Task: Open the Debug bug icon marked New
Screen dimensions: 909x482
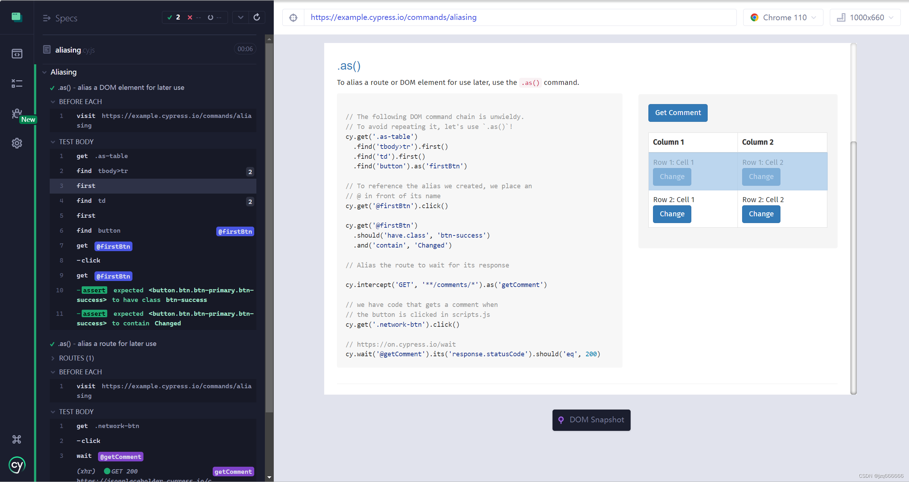Action: pos(17,114)
